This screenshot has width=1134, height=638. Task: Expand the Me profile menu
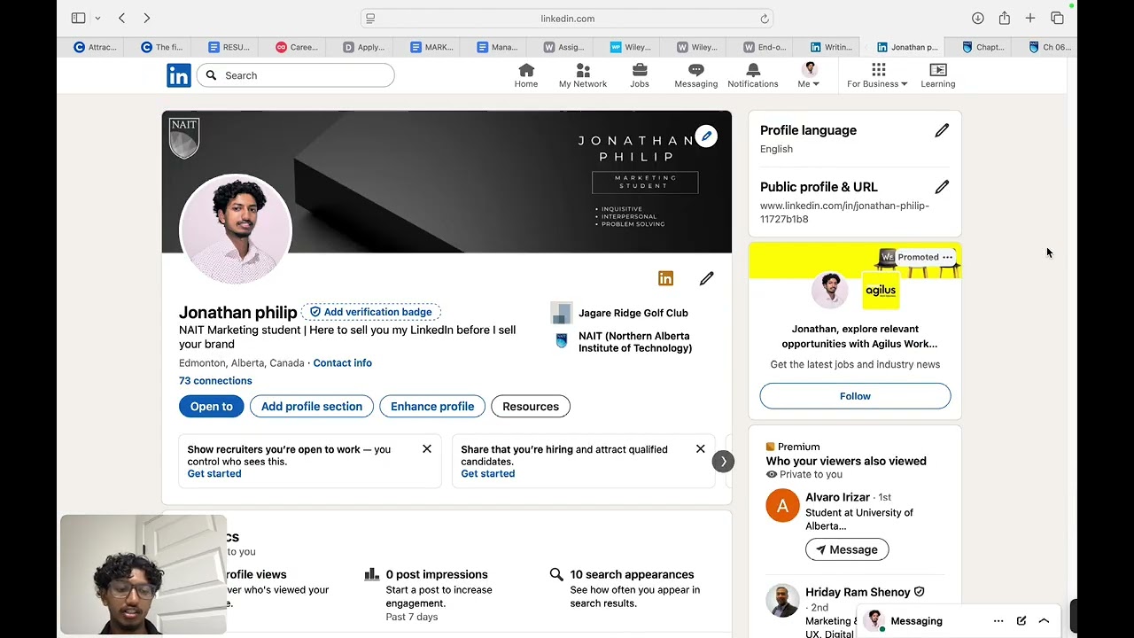pyautogui.click(x=809, y=75)
